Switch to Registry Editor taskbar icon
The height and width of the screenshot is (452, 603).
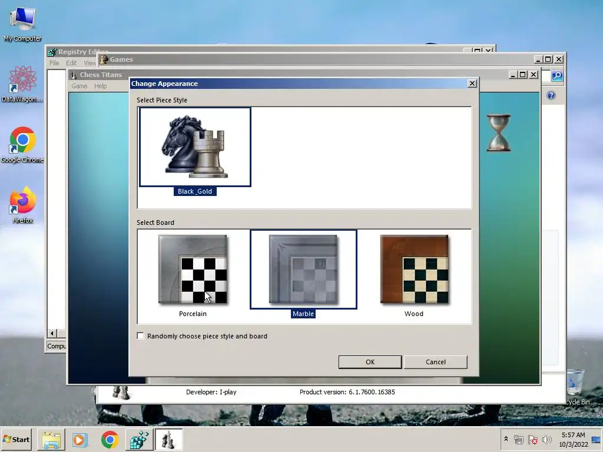point(139,440)
